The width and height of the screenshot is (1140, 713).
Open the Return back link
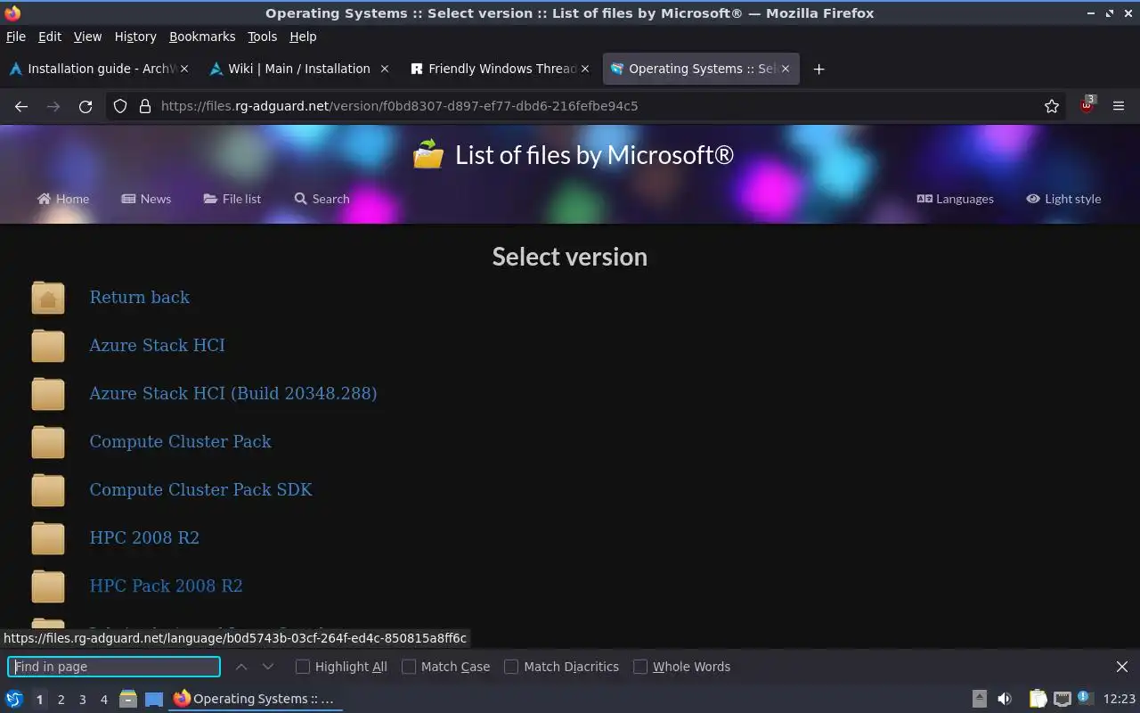140,298
